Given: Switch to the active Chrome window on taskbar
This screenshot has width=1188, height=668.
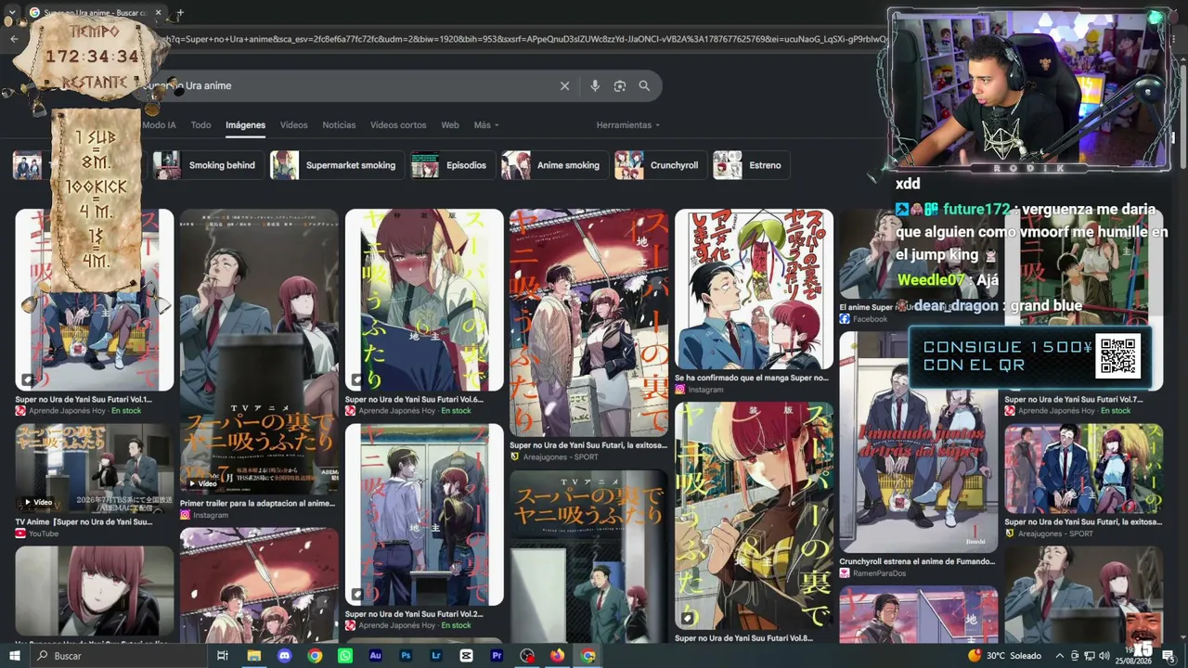Looking at the screenshot, I should coord(588,656).
